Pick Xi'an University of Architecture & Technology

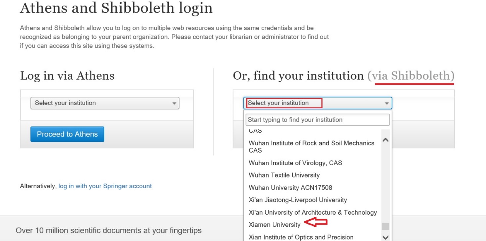(313, 212)
